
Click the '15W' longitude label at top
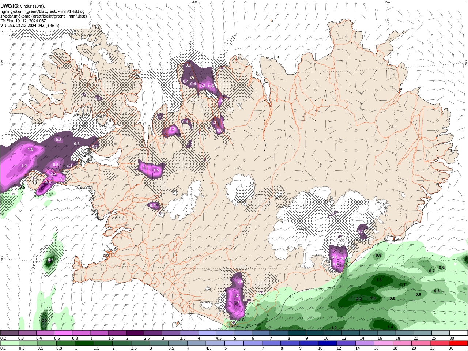(x=387, y=2)
